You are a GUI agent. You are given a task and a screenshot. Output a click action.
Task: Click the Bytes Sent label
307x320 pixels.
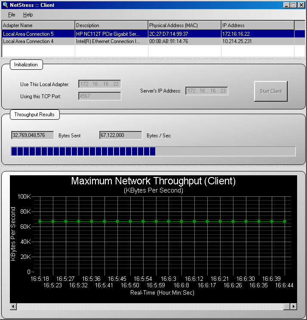[x=70, y=136]
